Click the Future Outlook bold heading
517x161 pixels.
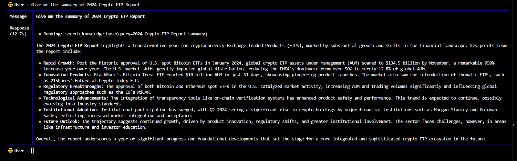61,122
